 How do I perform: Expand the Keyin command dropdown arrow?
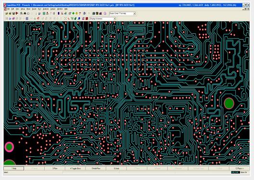pyautogui.click(x=134, y=14)
